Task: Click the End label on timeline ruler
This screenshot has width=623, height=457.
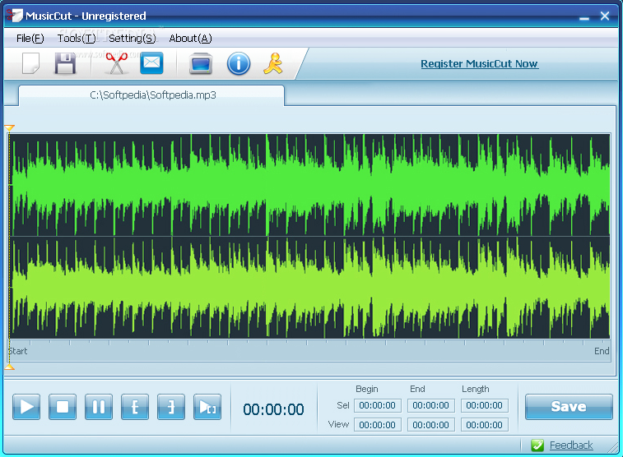Action: (x=602, y=351)
